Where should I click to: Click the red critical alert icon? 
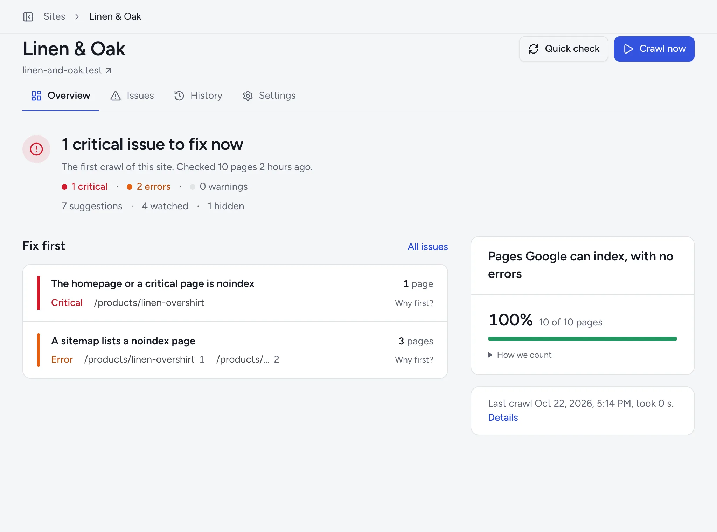[x=36, y=149]
